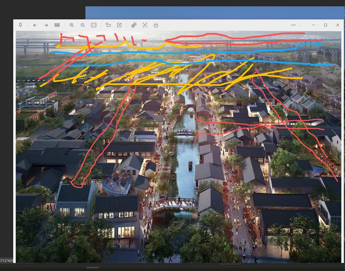This screenshot has height=271, width=345.
Task: Click the aerial canal town image
Action: coord(178,160)
